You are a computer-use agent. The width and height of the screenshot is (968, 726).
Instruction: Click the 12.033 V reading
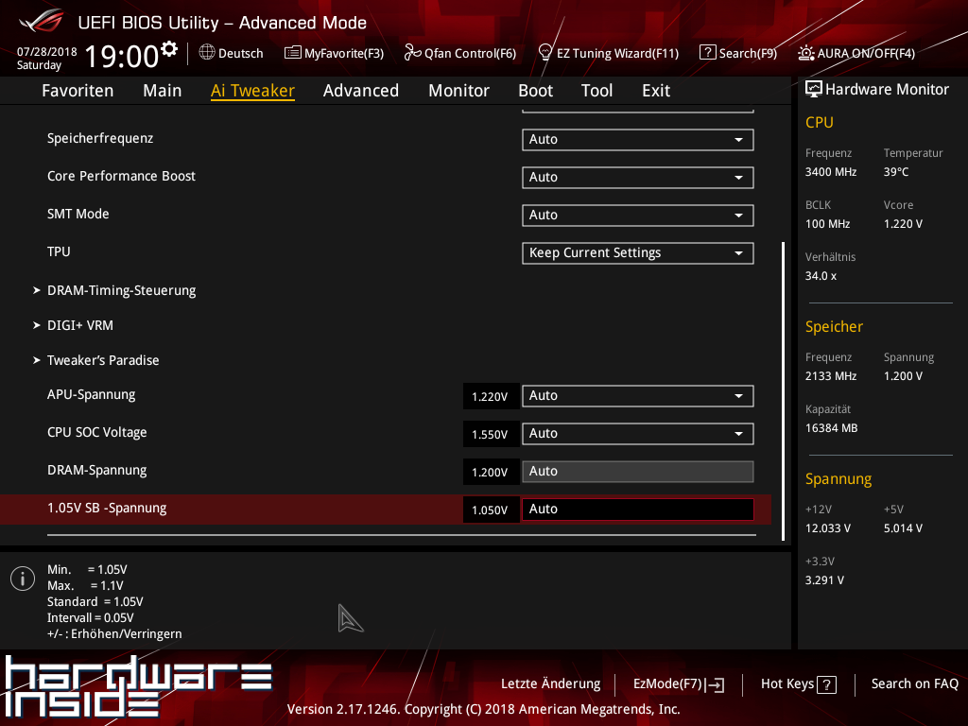828,528
